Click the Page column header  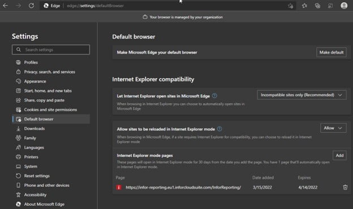pos(120,178)
